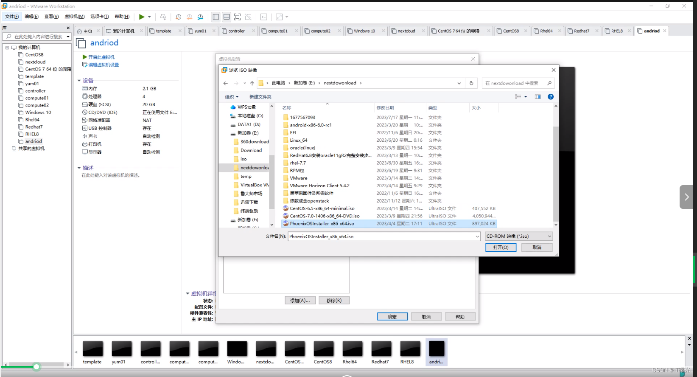The height and width of the screenshot is (377, 697).
Task: Open the 组织 dropdown menu
Action: click(232, 97)
